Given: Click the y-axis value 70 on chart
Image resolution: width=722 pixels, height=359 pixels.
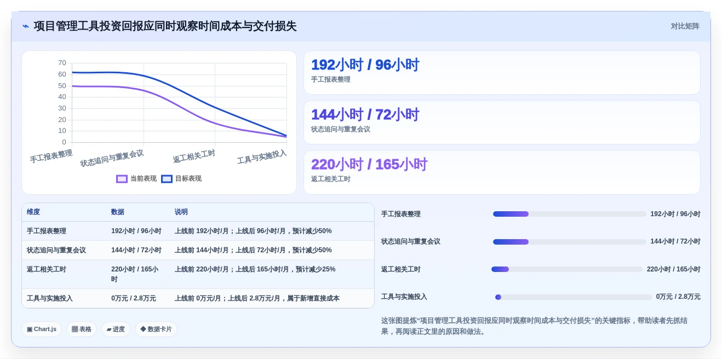Looking at the screenshot, I should (x=62, y=63).
